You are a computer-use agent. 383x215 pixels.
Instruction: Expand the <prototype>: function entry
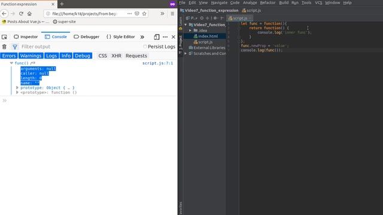click(x=17, y=93)
